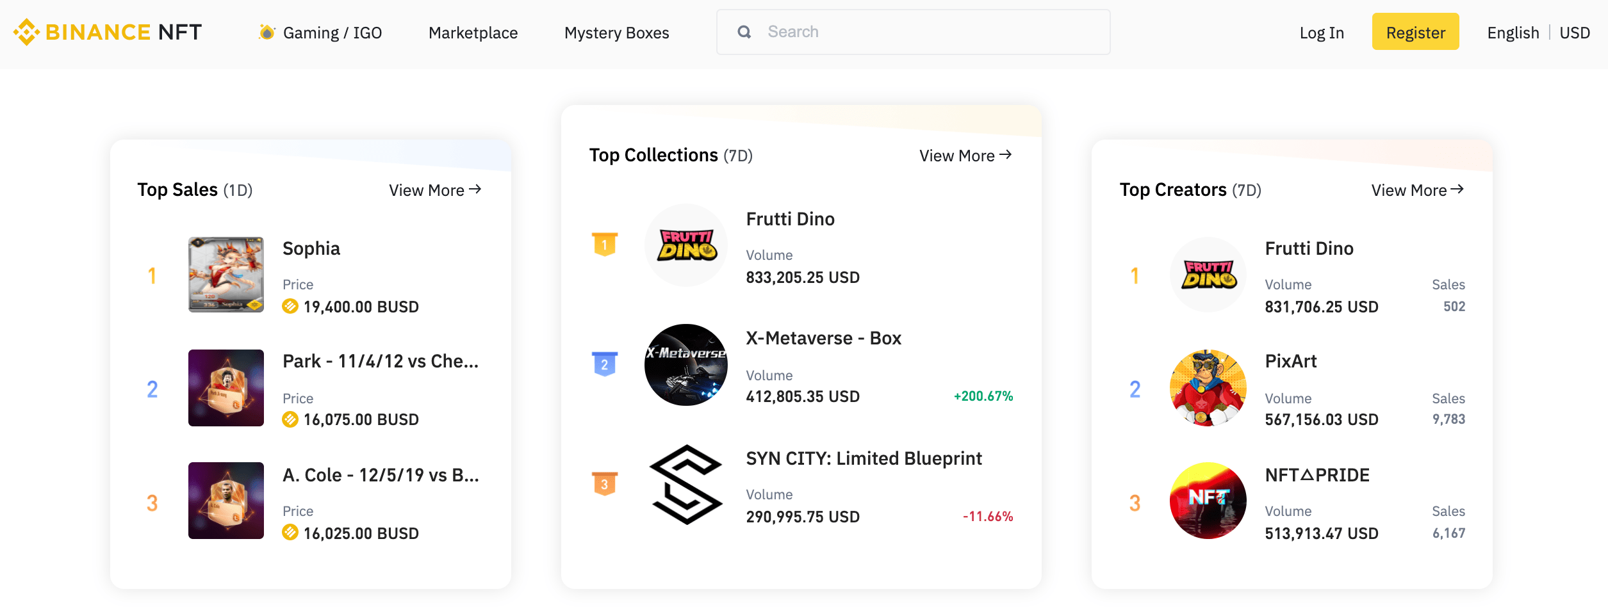This screenshot has width=1608, height=612.
Task: Go to Mystery Boxes
Action: (616, 33)
